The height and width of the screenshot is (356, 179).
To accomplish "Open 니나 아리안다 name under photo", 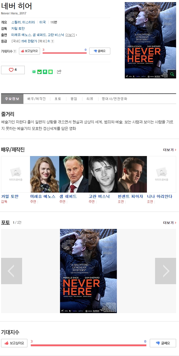I will pyautogui.click(x=160, y=197).
